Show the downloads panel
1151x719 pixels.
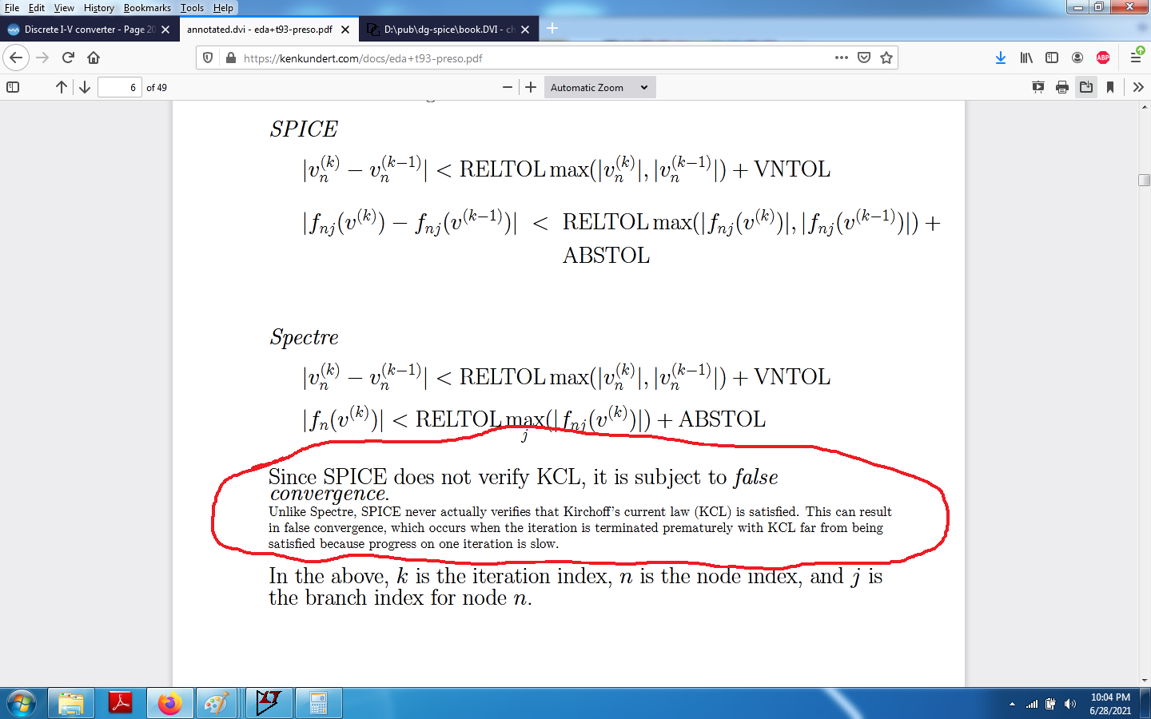(1001, 58)
